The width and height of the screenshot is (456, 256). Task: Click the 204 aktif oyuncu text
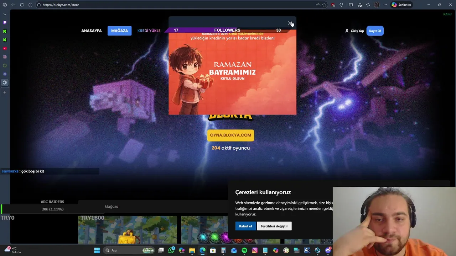coord(230,148)
